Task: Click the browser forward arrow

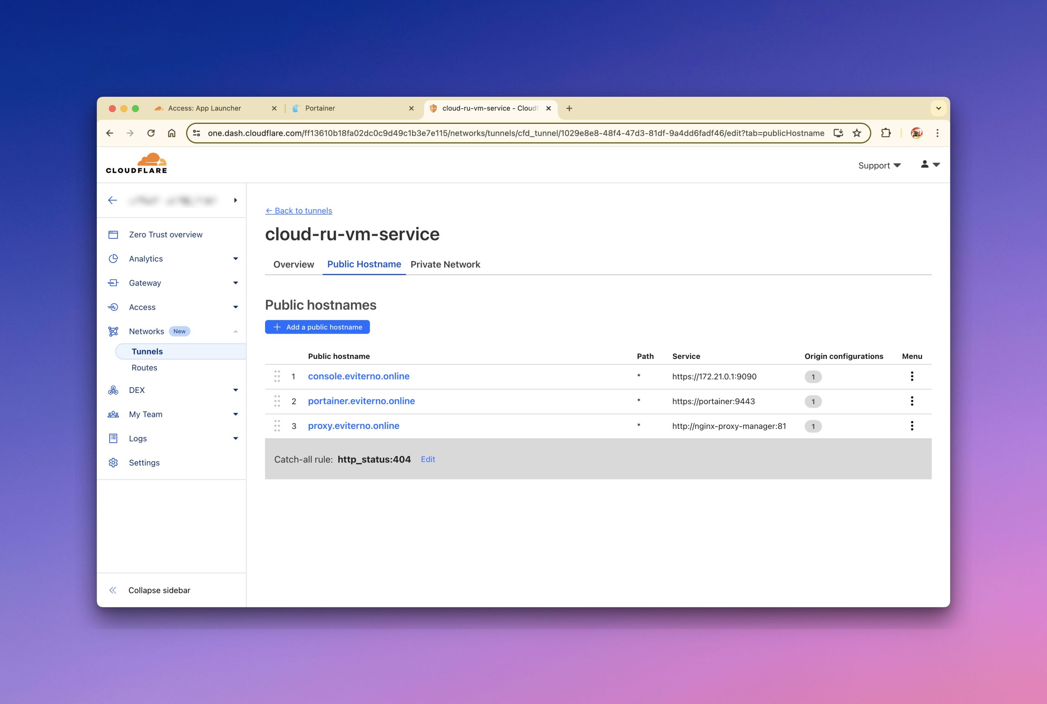Action: [130, 133]
